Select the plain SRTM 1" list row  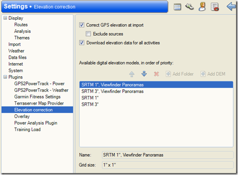156,98
